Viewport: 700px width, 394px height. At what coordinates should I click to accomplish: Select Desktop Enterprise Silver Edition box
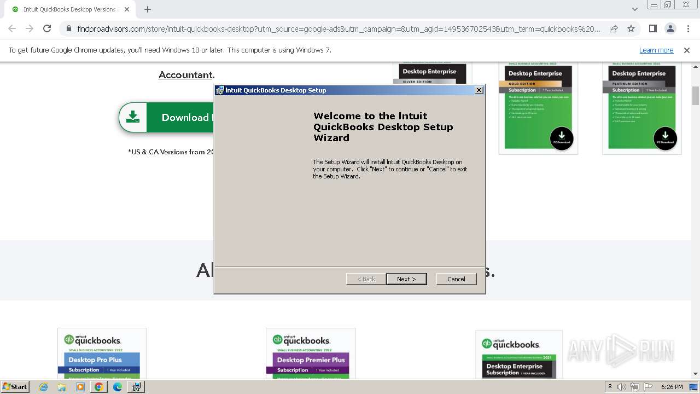coord(432,73)
